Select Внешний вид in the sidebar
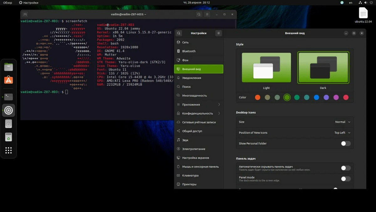This screenshot has width=376, height=212. click(x=199, y=69)
